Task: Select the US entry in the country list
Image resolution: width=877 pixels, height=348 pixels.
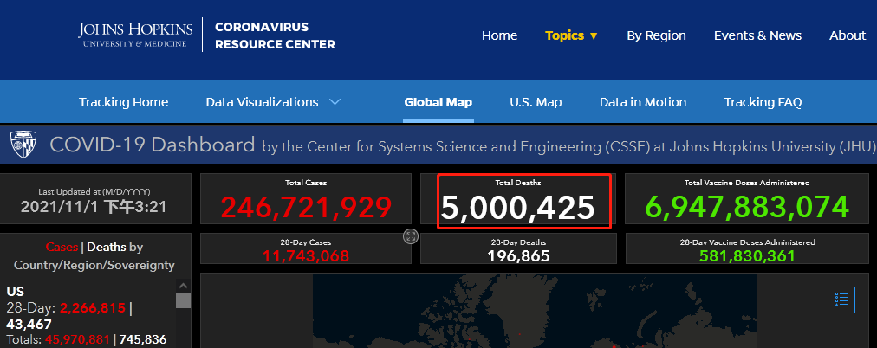Action: click(16, 291)
